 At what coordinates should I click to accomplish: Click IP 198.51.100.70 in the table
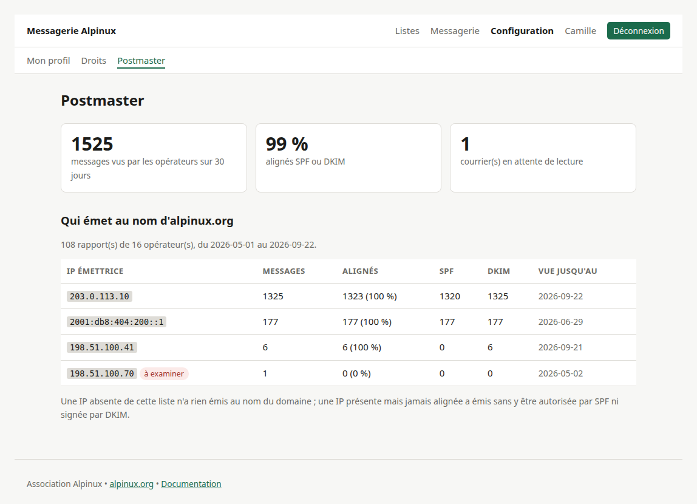102,373
